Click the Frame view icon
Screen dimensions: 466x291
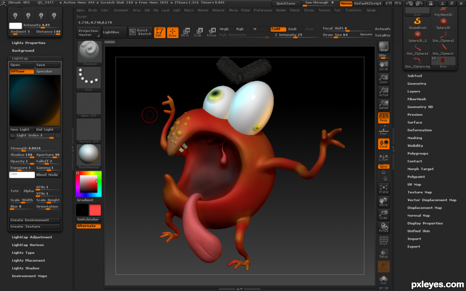pos(383,189)
